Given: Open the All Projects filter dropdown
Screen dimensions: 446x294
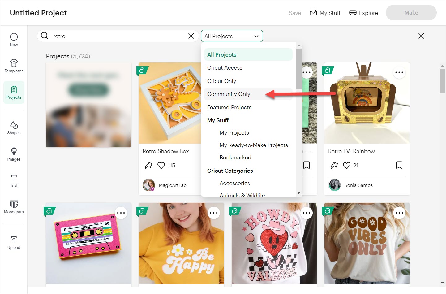Looking at the screenshot, I should point(232,36).
